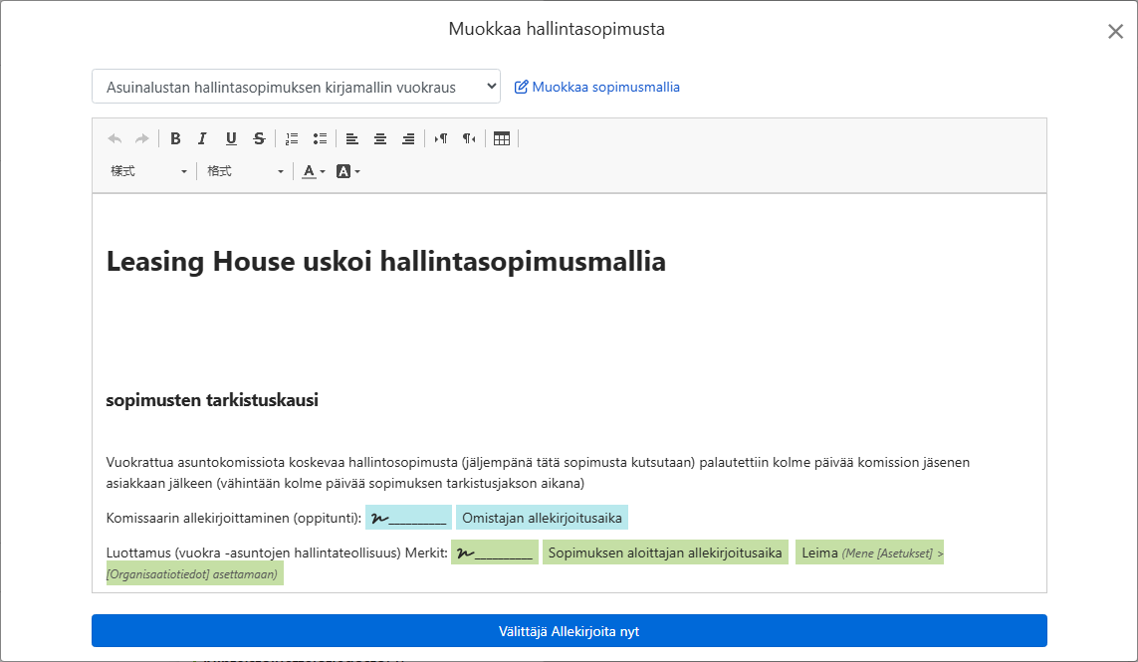1138x662 pixels.
Task: Redo the last edit
Action: [142, 138]
